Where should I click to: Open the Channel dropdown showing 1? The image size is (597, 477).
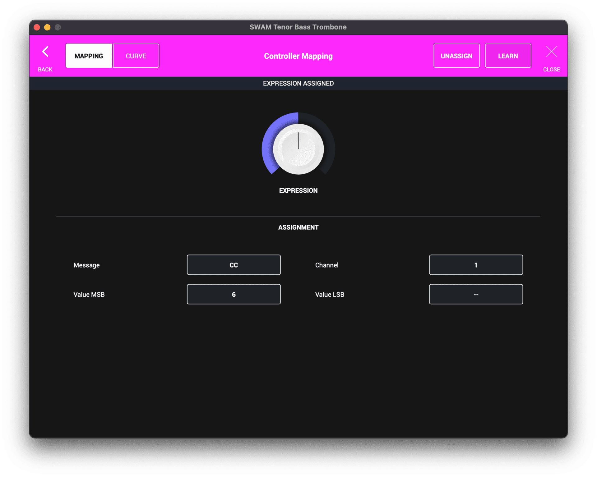coord(476,265)
